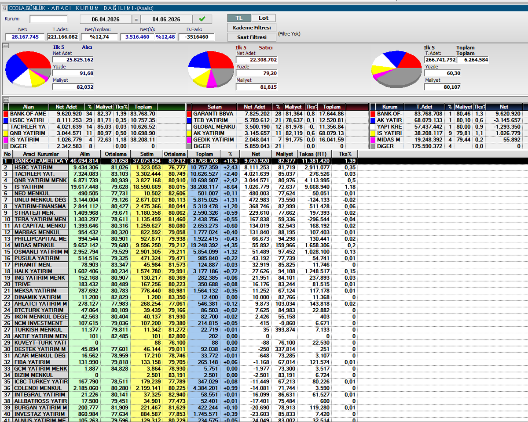Open the Saat Filtresi filter
The height and width of the screenshot is (422, 528).
[x=252, y=37]
